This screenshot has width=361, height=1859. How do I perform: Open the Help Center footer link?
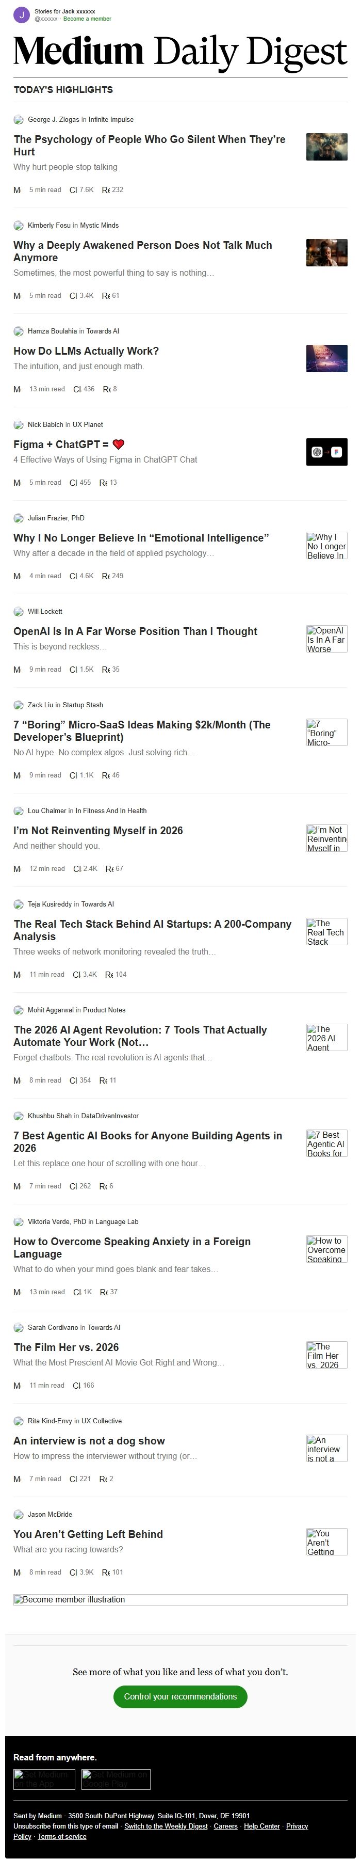[261, 1826]
